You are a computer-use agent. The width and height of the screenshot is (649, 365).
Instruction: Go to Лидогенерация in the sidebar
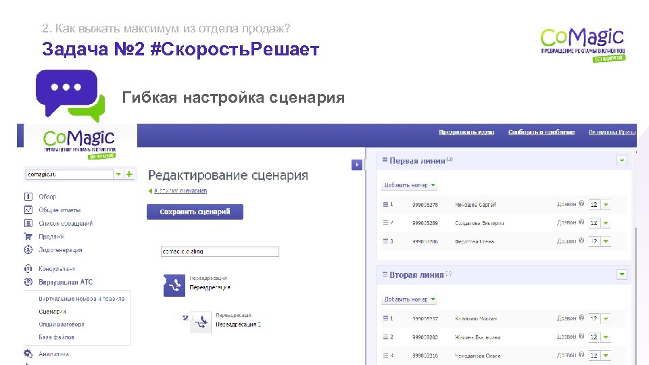[60, 250]
